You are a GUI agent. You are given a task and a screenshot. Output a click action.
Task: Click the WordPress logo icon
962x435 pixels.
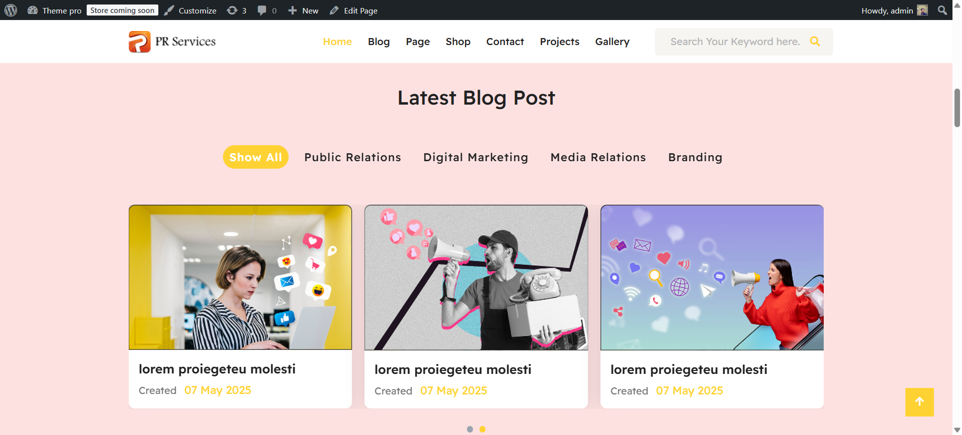11,10
